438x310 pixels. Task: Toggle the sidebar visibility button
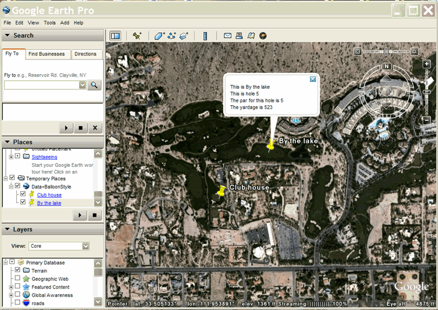click(x=115, y=36)
